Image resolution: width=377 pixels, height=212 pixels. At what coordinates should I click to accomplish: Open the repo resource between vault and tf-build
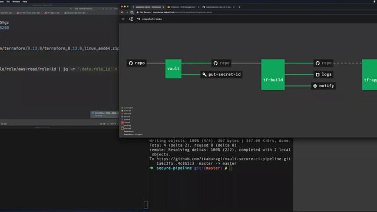pos(221,63)
